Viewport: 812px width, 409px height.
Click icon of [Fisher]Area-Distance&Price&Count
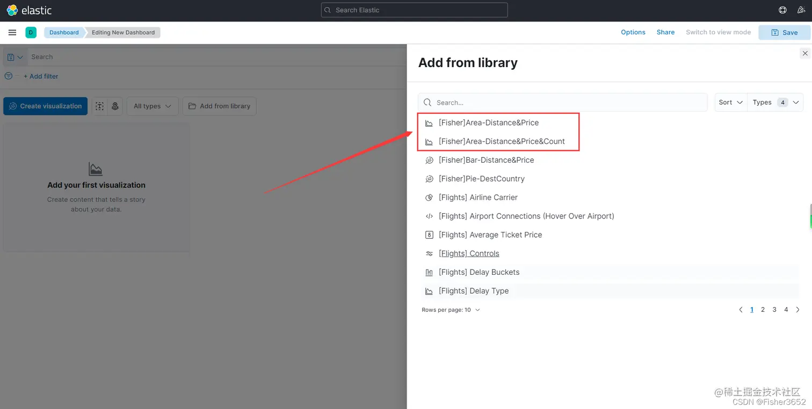point(429,142)
